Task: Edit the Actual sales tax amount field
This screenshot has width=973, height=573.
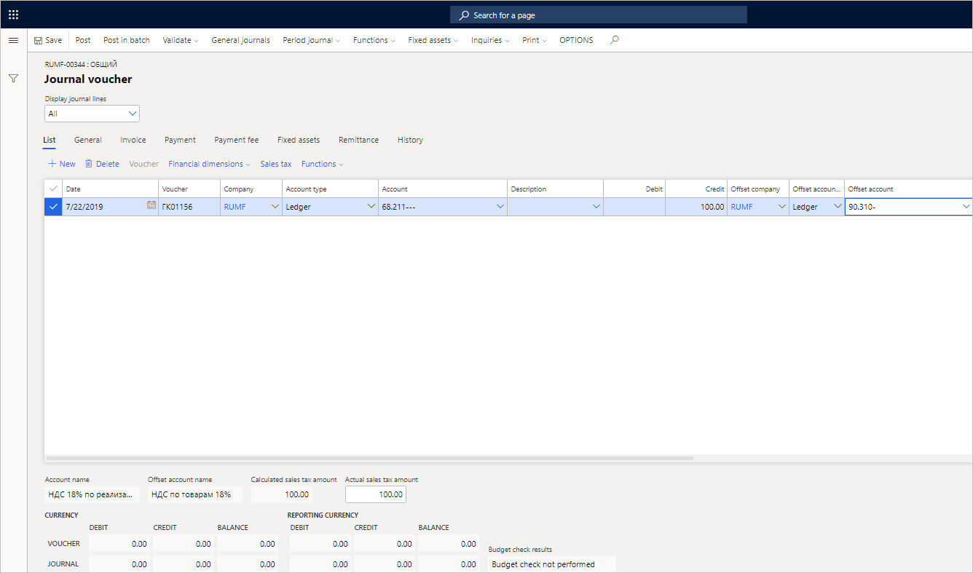Action: pyautogui.click(x=375, y=494)
